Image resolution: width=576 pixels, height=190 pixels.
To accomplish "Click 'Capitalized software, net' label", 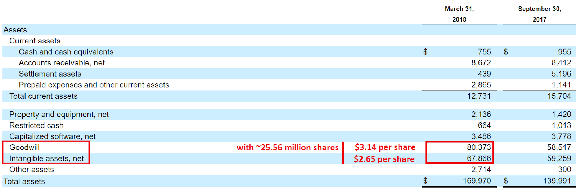I will pyautogui.click(x=53, y=136).
